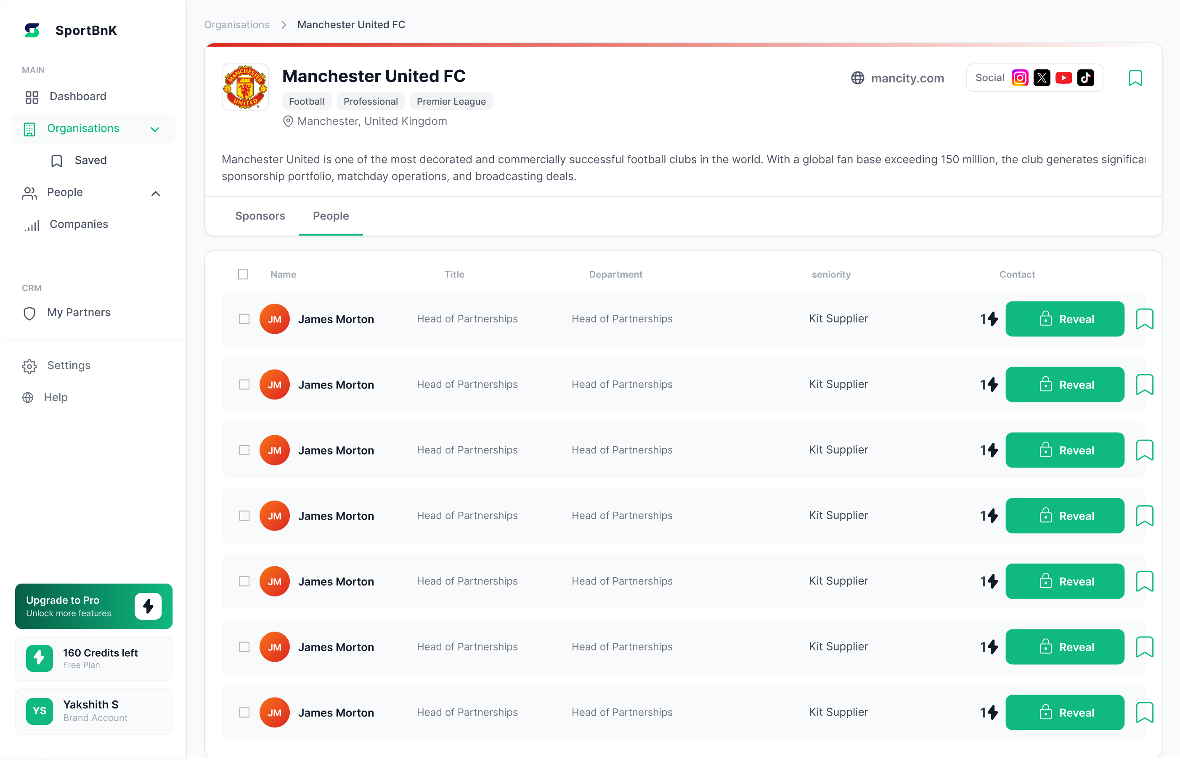Viewport: 1180px width, 761px height.
Task: Open Instagram social link icon
Action: pyautogui.click(x=1020, y=78)
